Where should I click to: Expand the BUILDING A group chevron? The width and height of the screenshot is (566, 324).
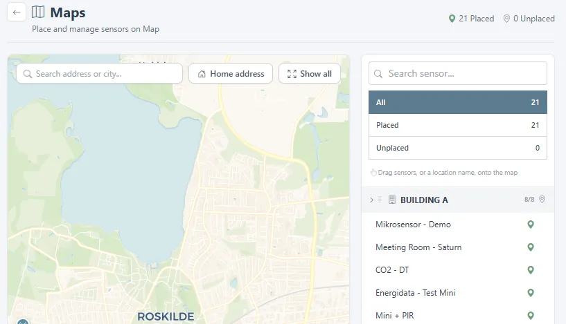coord(371,200)
